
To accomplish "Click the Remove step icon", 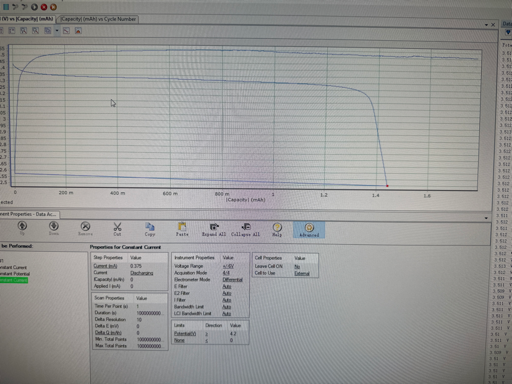I will pos(85,227).
